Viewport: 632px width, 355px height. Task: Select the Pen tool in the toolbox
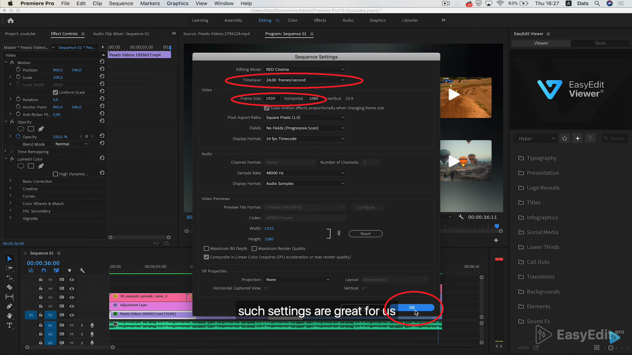(x=10, y=306)
